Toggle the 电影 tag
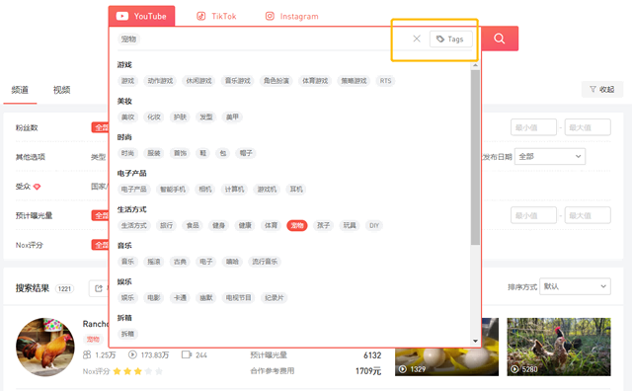Viewport: 632px width, 391px height. 154,298
